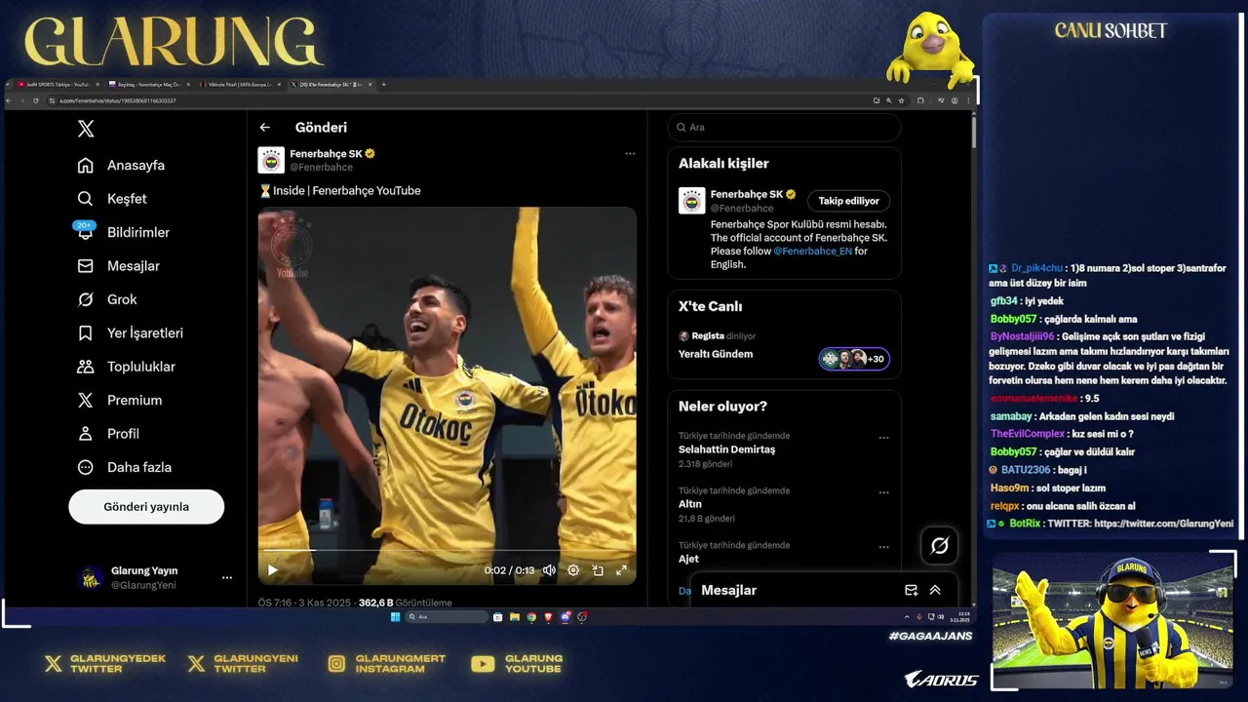Expand video to fullscreen
Image resolution: width=1248 pixels, height=702 pixels.
tap(621, 570)
